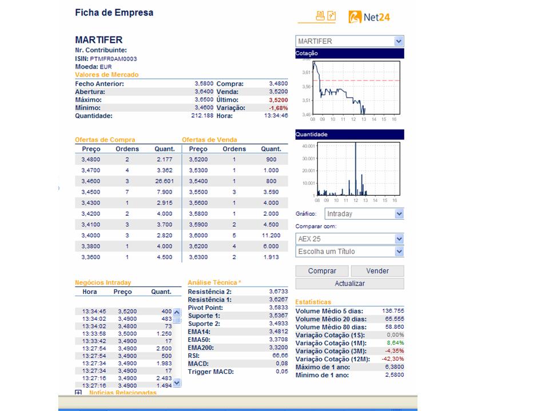549x411 pixels.
Task: Click the buy offer price 3,4700
Action: tap(91, 170)
